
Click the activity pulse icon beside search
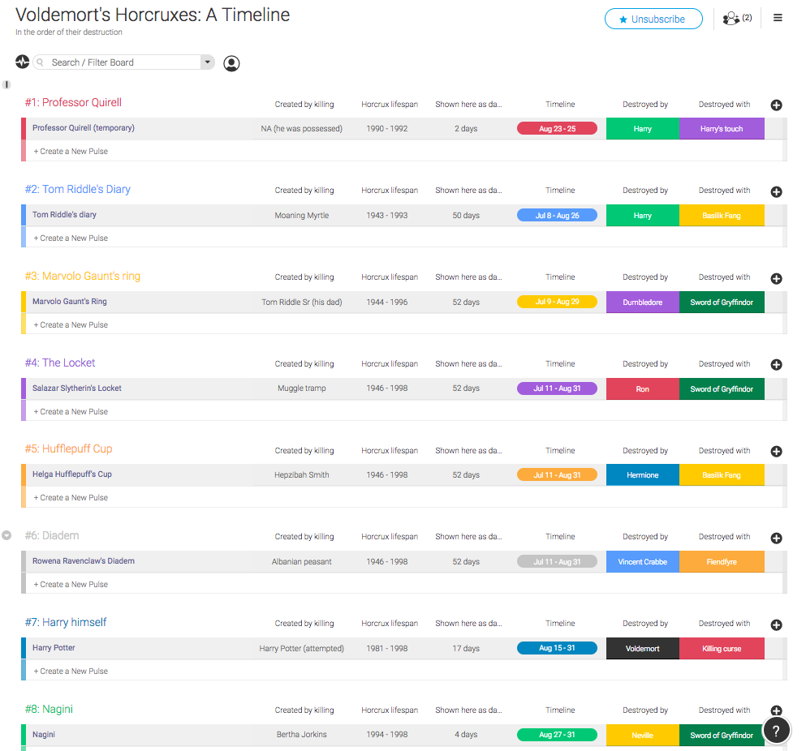point(22,62)
